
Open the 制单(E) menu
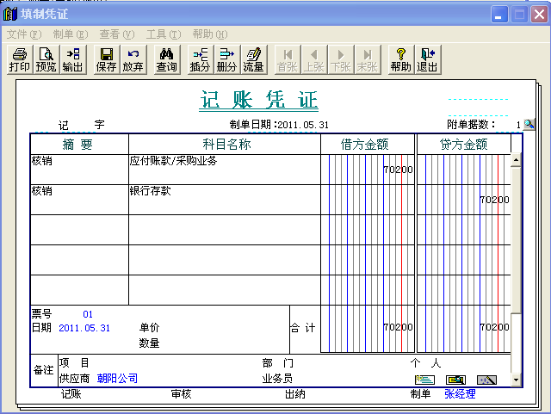71,34
